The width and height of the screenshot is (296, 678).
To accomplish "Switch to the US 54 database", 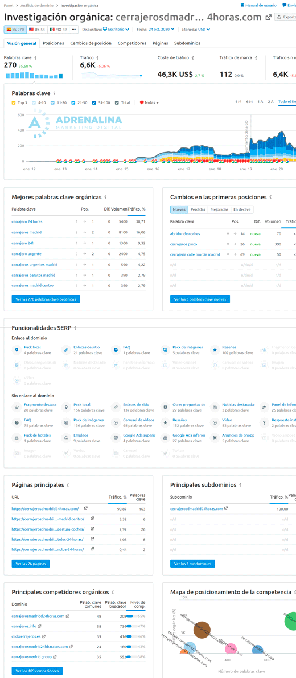I will [x=37, y=30].
